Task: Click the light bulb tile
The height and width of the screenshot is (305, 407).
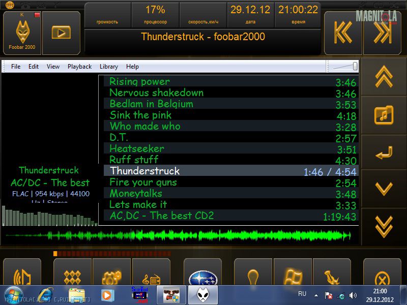Action: [253, 272]
